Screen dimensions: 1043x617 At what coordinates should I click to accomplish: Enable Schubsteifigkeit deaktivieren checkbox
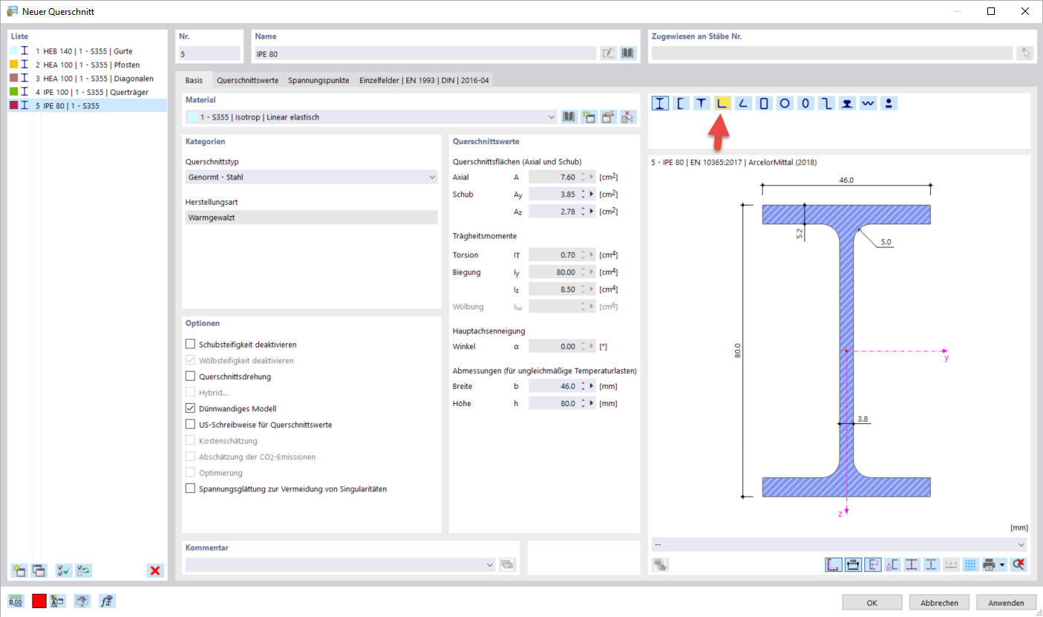(191, 345)
